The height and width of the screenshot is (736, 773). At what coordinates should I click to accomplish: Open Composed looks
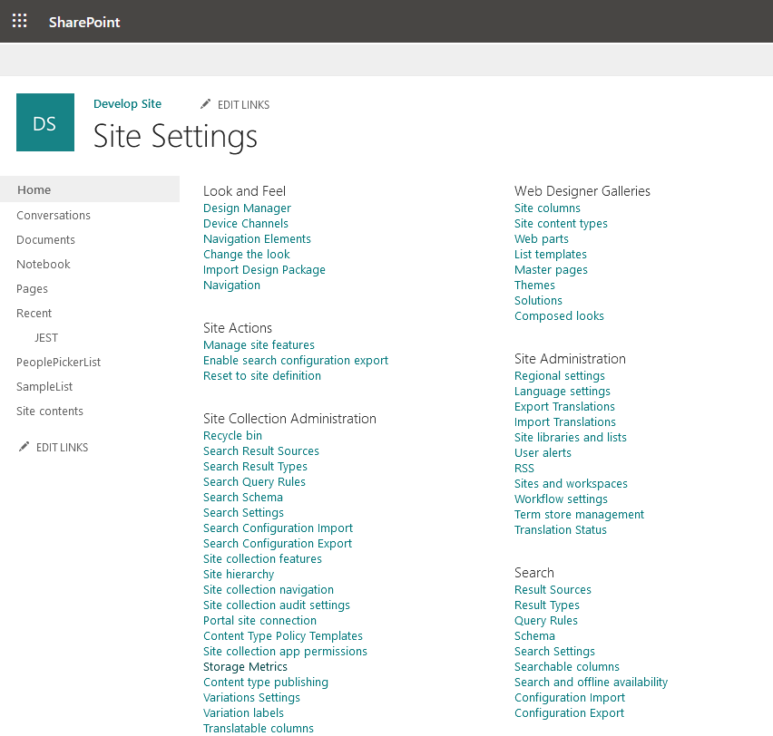coord(559,316)
